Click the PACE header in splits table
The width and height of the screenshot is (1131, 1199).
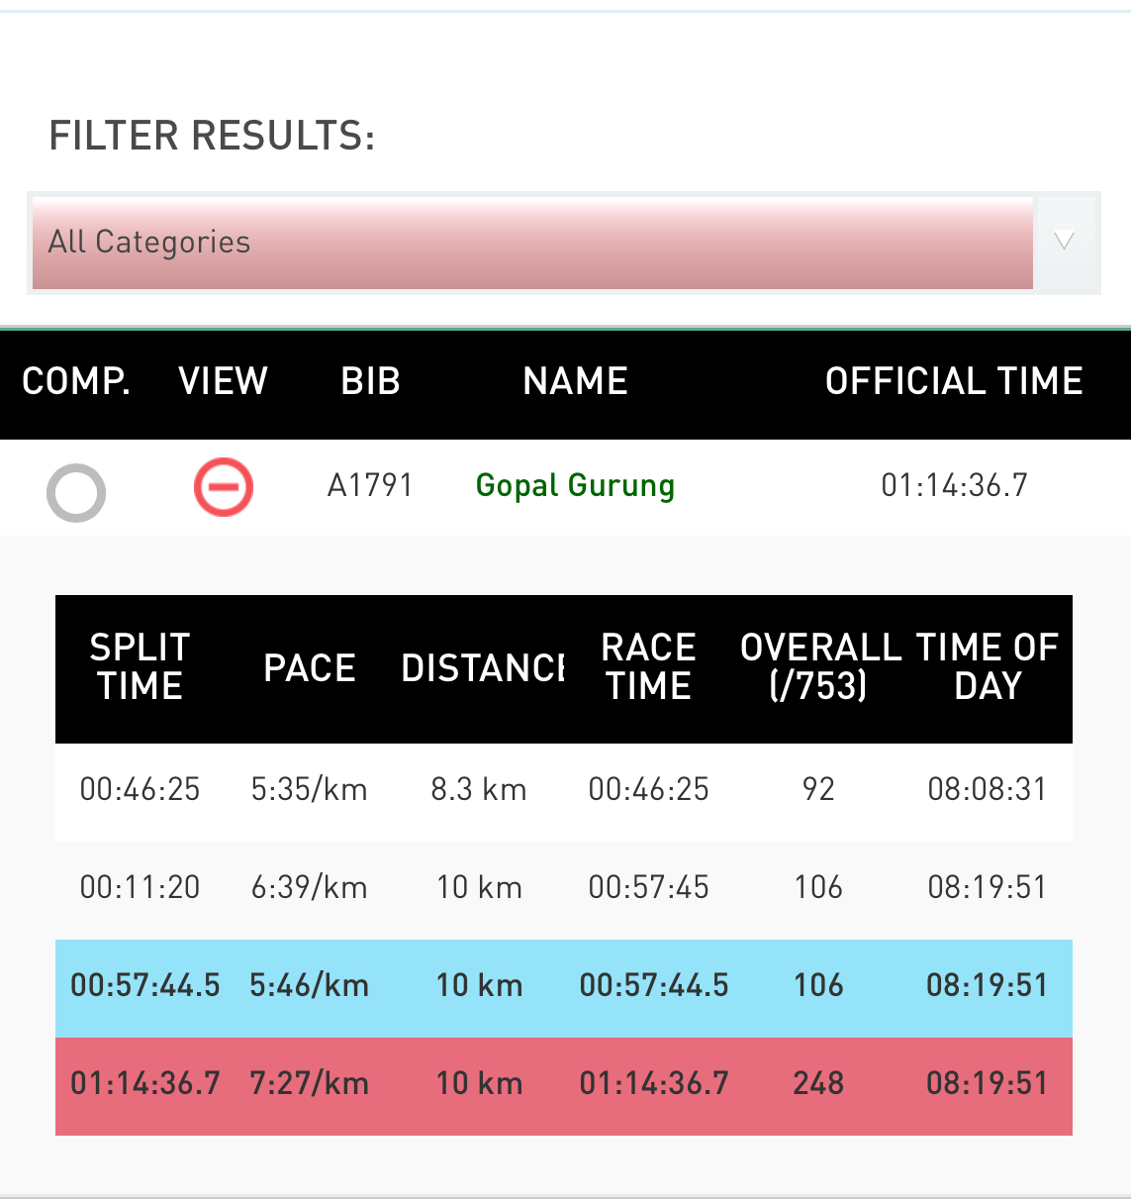[310, 668]
